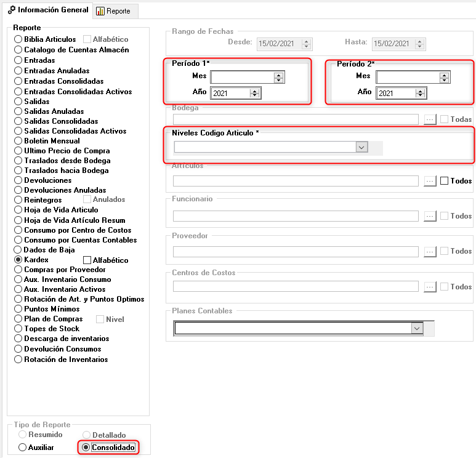The image size is (476, 458).
Task: Click the Período 2 Mes spinner arrows
Action: tap(444, 77)
